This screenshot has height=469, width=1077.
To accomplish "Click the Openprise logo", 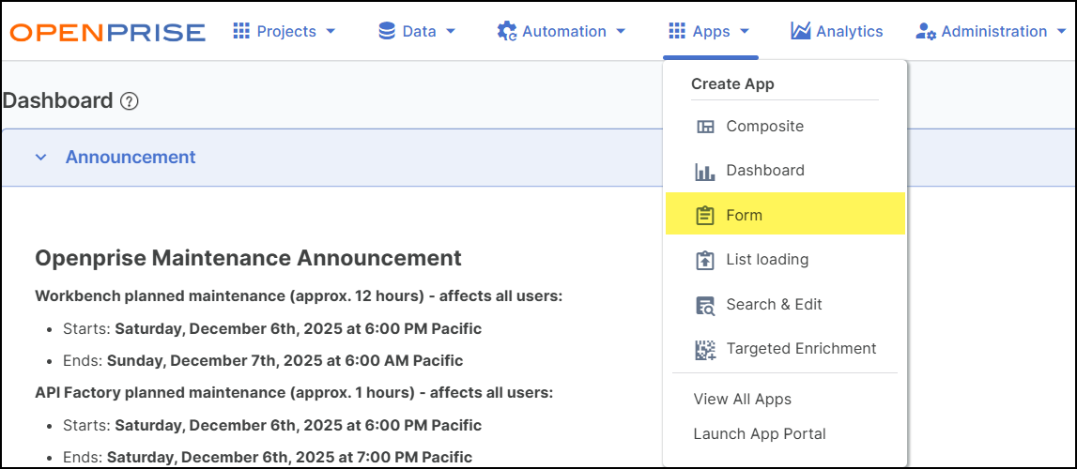I will (108, 32).
